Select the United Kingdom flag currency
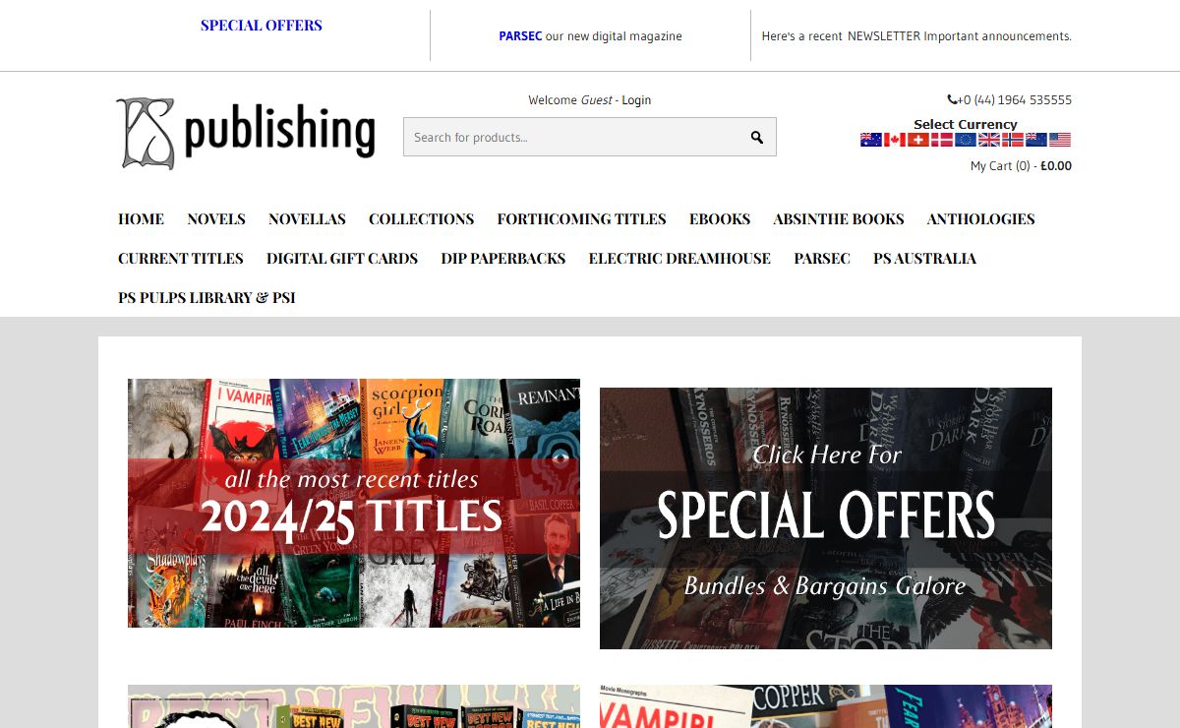 [x=989, y=140]
